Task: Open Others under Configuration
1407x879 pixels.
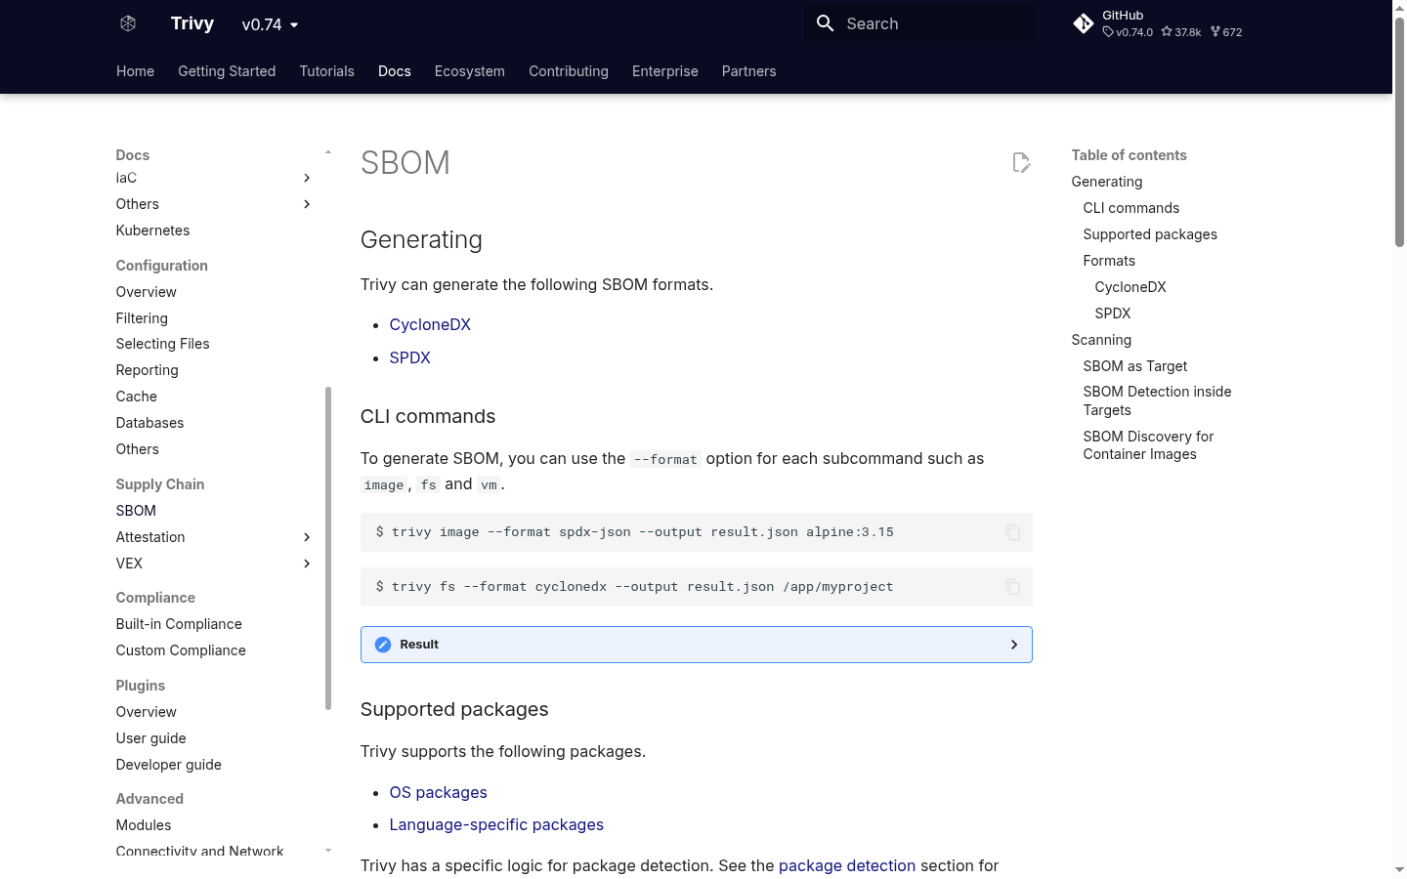Action: click(137, 449)
